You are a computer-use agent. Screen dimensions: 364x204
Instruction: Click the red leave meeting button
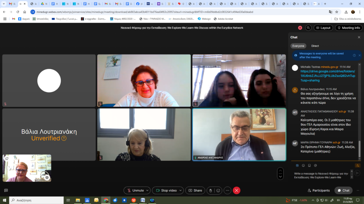click(236, 191)
